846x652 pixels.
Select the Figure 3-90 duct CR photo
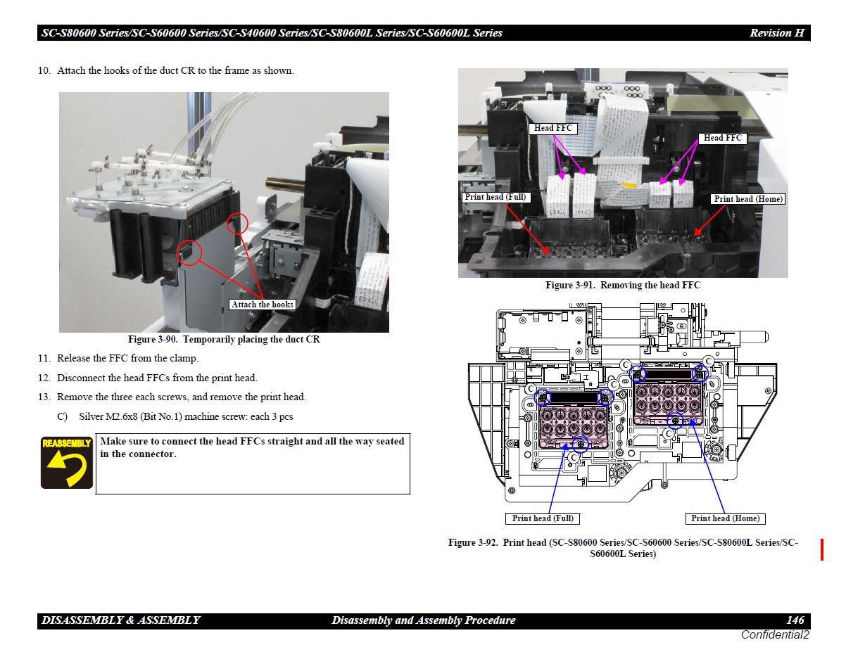tap(224, 212)
